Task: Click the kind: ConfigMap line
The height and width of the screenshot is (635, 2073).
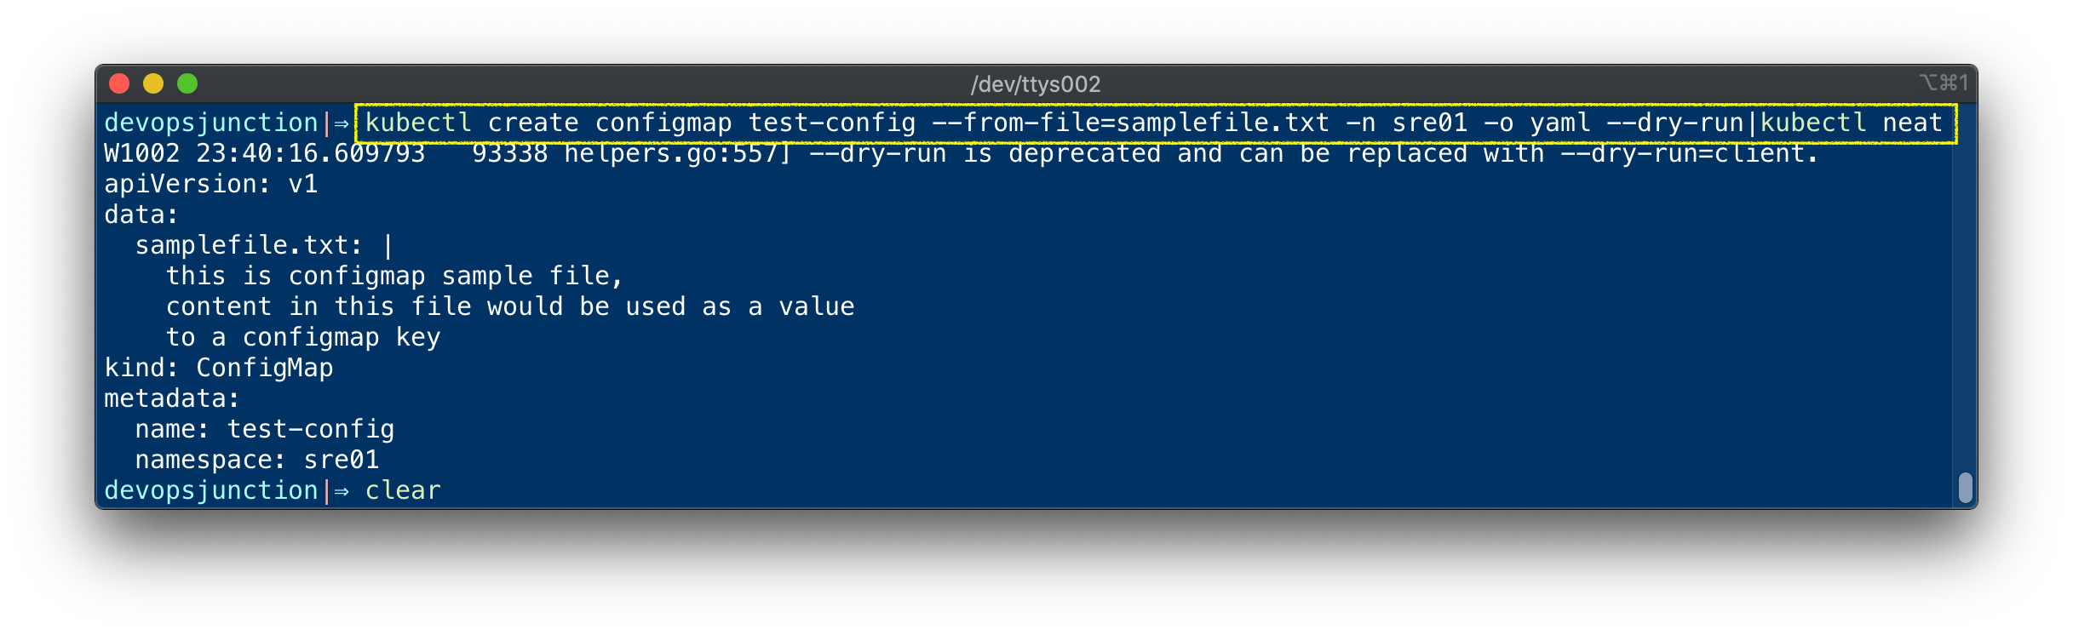Action: [x=218, y=369]
